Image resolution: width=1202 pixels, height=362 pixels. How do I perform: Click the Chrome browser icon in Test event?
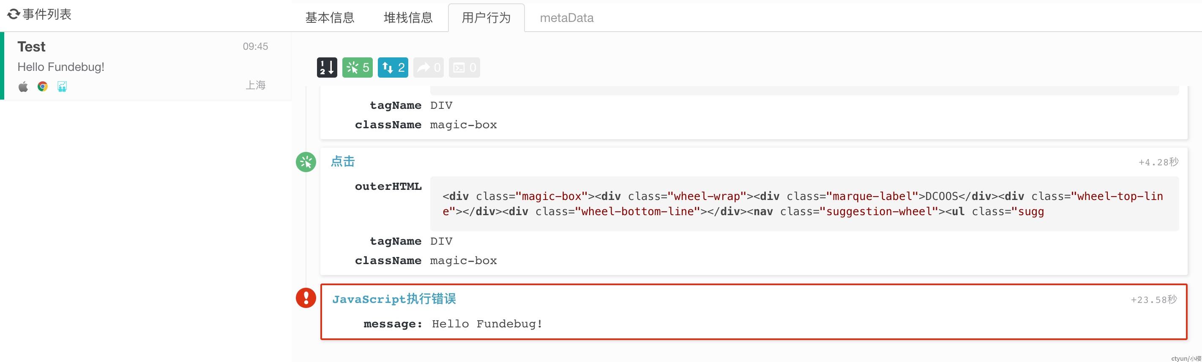point(42,86)
